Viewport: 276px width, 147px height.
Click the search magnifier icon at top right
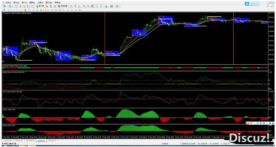click(268, 6)
